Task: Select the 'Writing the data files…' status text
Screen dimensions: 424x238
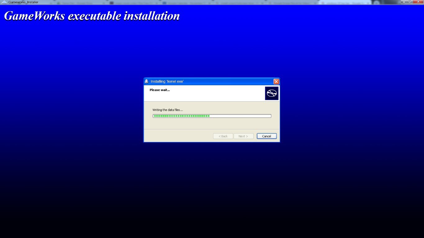Action: [168, 110]
